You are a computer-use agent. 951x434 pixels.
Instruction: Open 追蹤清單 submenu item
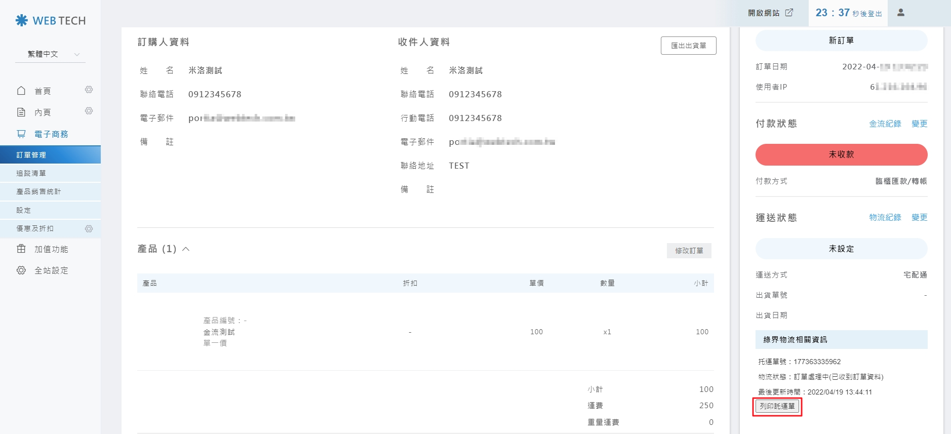31,173
